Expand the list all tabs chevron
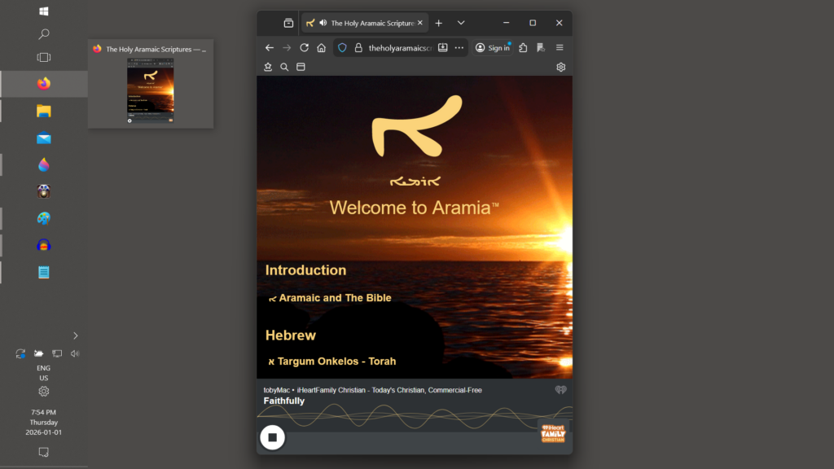This screenshot has width=834, height=469. [461, 23]
